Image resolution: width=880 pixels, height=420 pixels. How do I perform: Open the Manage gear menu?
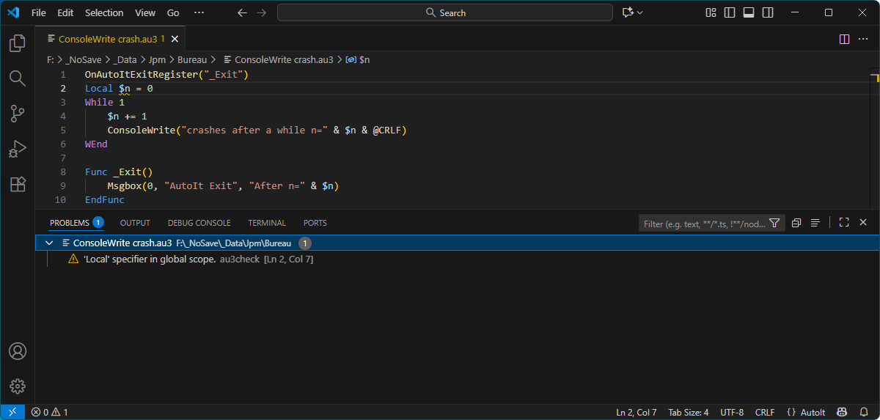click(18, 386)
